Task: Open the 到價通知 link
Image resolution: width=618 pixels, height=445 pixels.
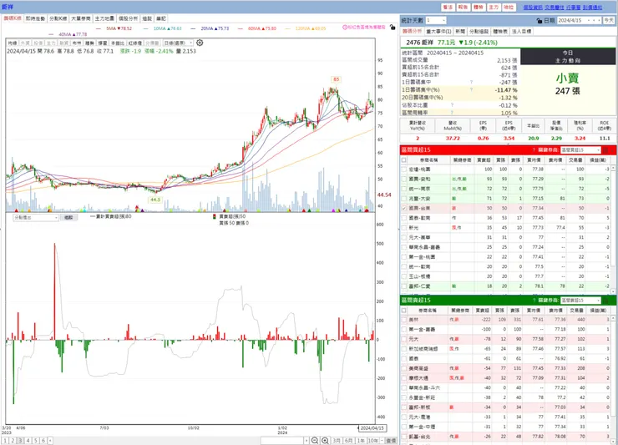Action: (x=592, y=8)
